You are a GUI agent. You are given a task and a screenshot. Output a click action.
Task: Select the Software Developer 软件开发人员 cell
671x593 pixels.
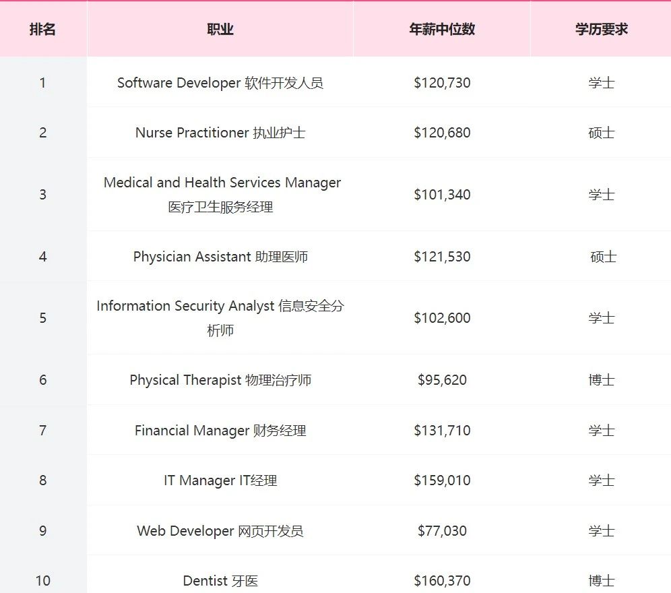tap(220, 83)
